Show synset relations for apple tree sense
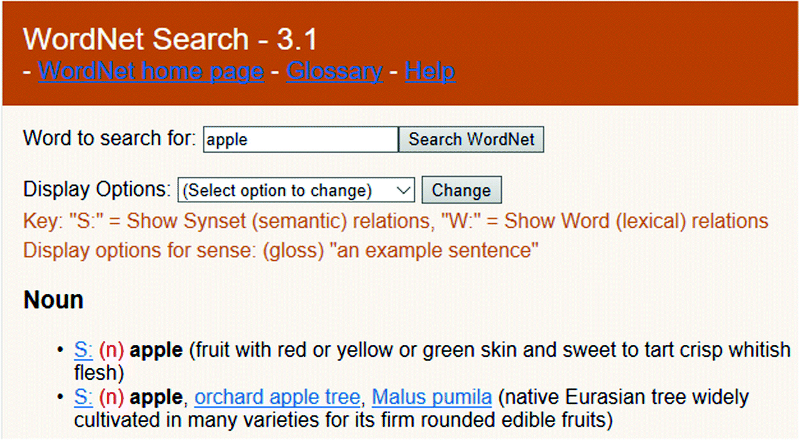 (x=83, y=397)
